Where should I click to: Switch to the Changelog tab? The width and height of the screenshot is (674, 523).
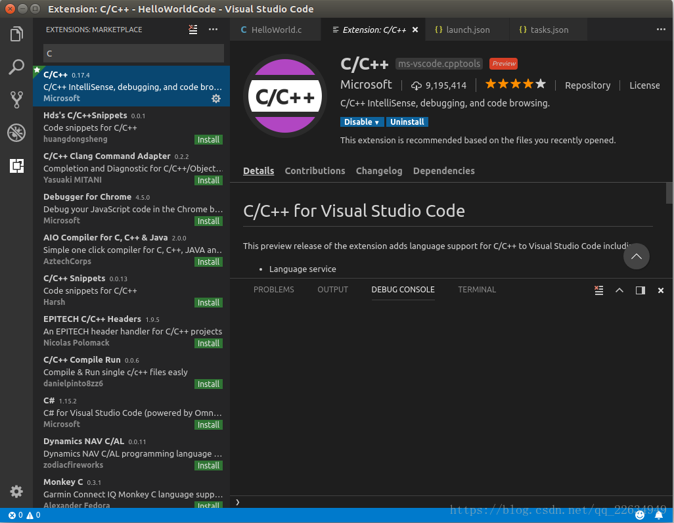pyautogui.click(x=378, y=171)
